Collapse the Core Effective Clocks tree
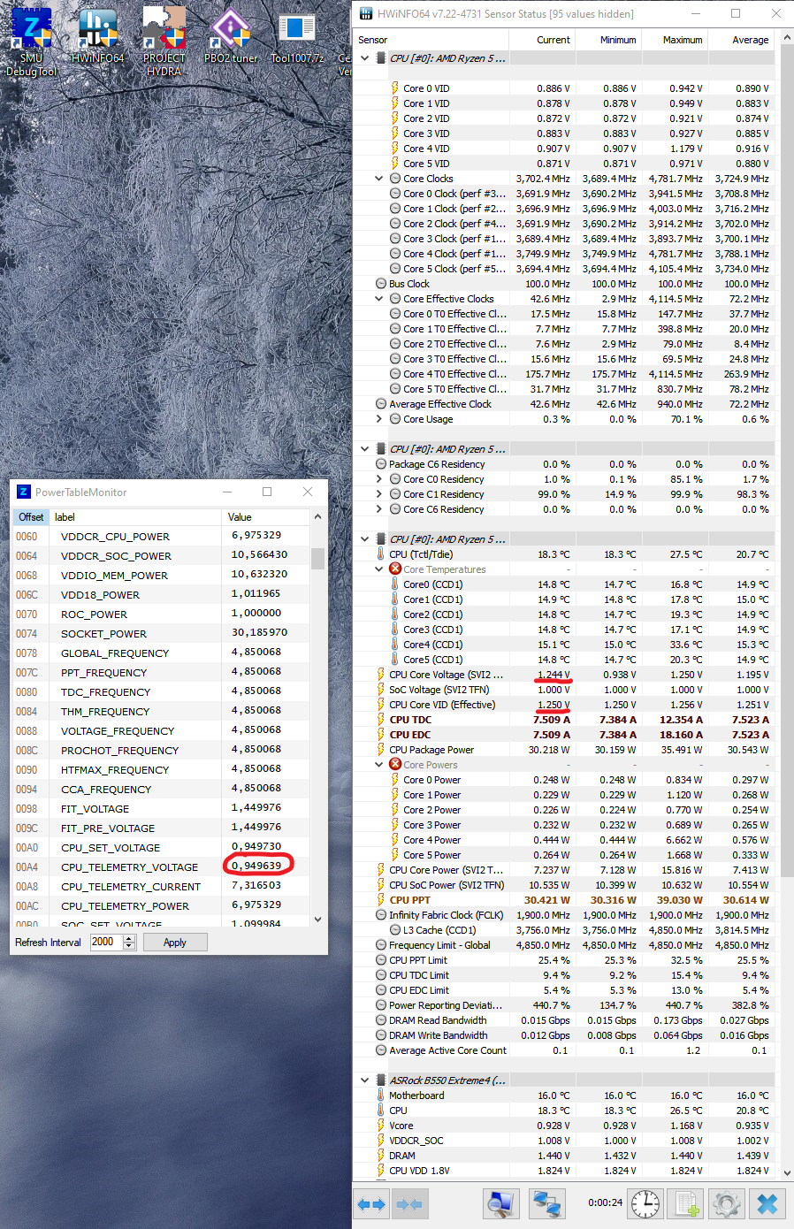The width and height of the screenshot is (794, 1229). tap(379, 299)
